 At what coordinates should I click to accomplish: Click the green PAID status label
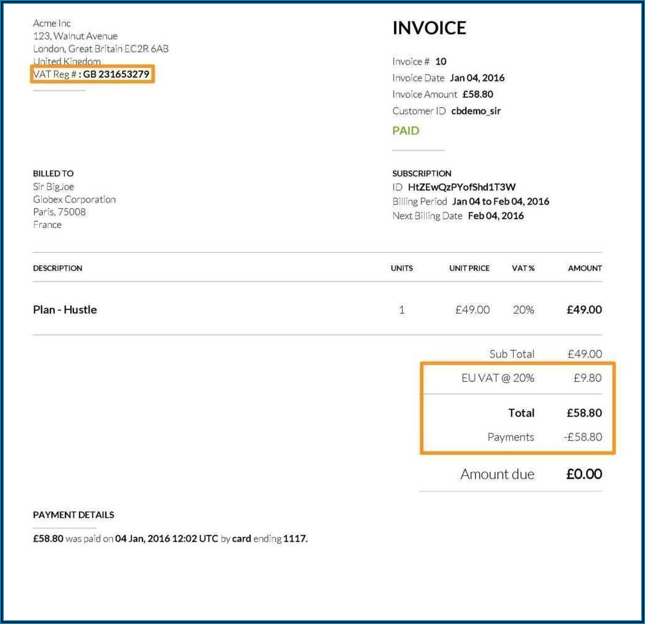[405, 131]
